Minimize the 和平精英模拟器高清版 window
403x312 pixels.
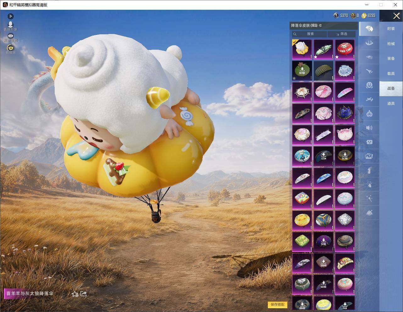coord(367,5)
